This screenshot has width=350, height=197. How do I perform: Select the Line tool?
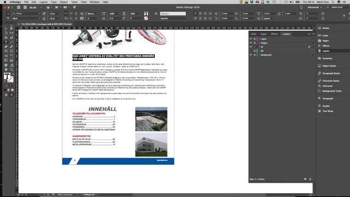tap(11, 42)
